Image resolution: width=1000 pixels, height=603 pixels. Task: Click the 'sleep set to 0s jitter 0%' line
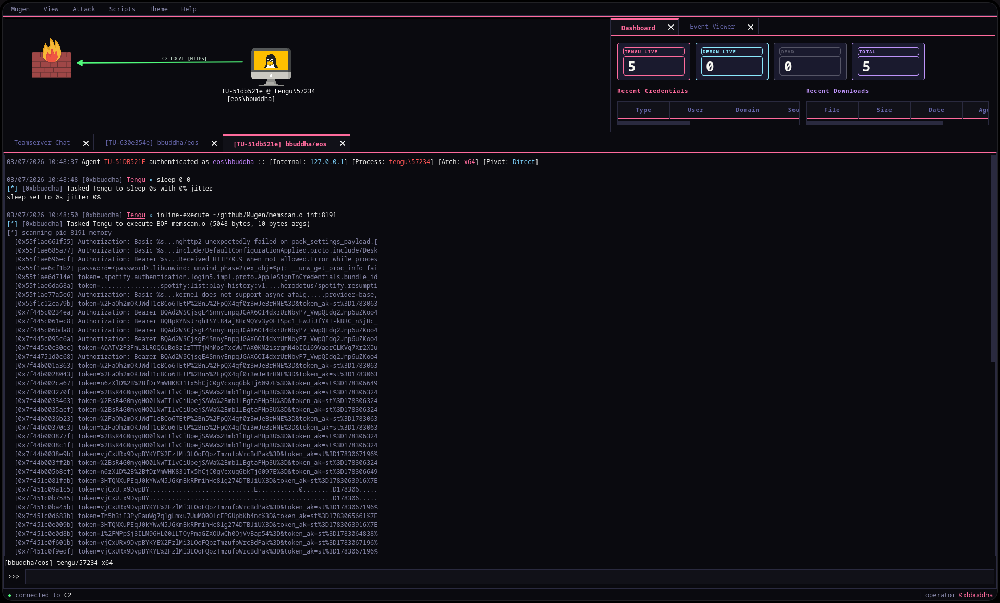click(x=54, y=197)
